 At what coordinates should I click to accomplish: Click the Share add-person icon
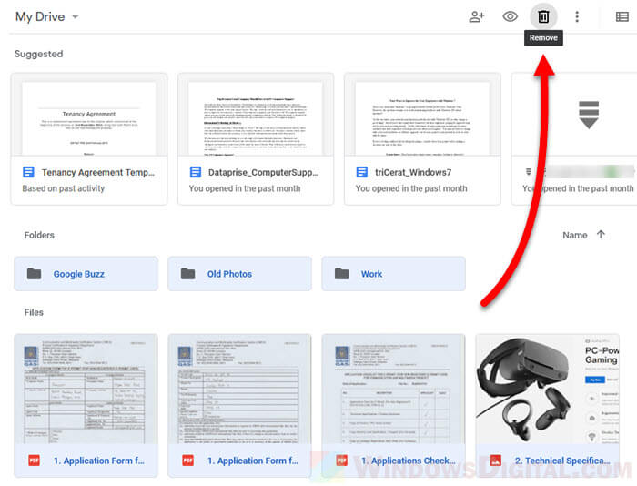477,16
